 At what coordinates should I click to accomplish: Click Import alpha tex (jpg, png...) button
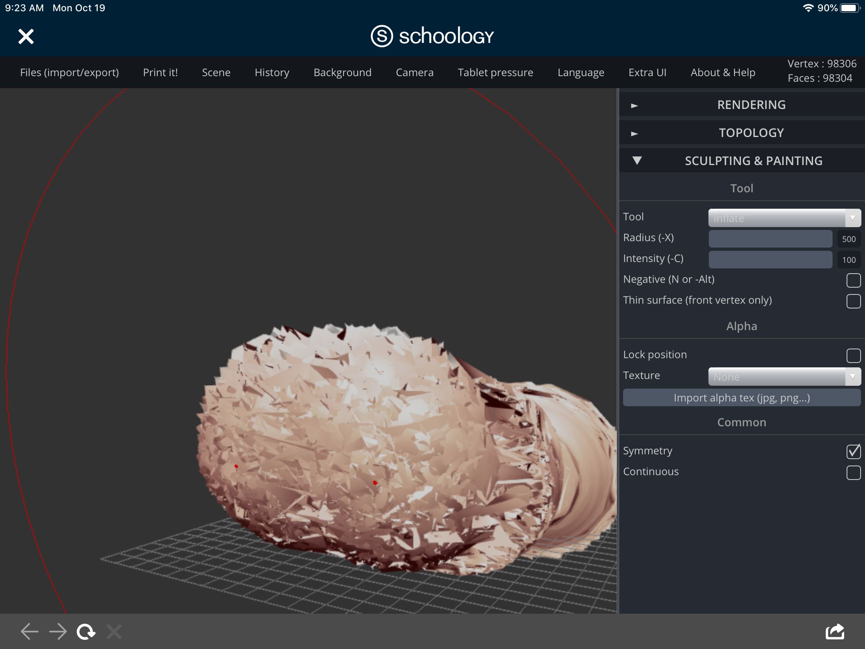coord(741,398)
